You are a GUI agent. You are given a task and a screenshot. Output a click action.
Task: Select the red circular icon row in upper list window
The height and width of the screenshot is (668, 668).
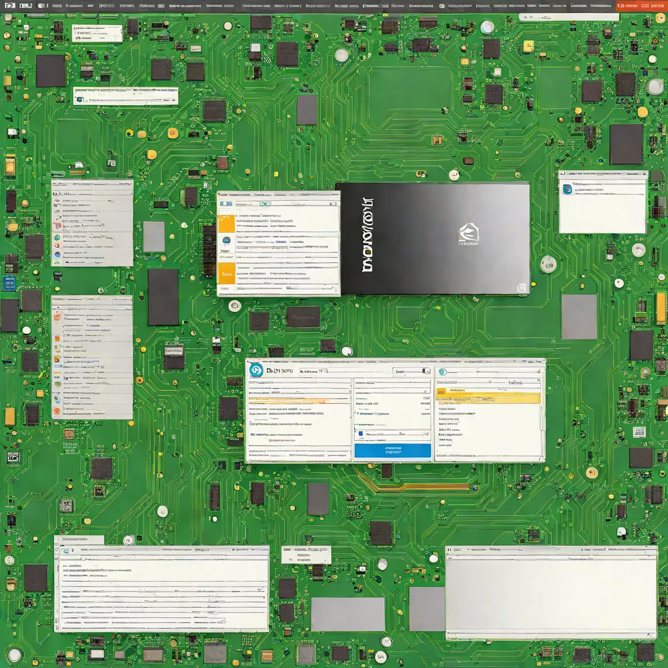pos(92,246)
